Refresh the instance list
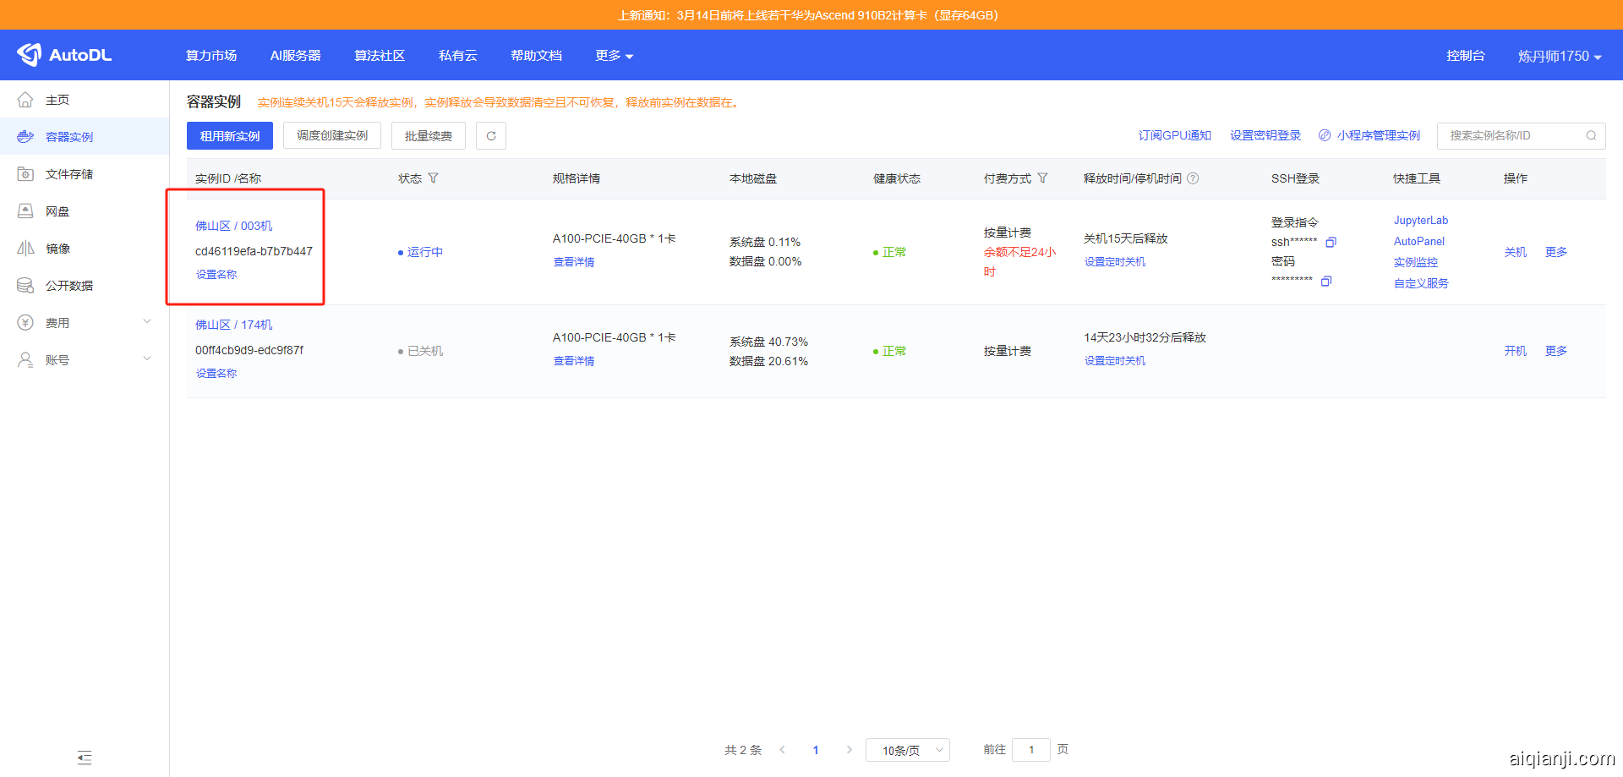This screenshot has width=1623, height=777. (x=490, y=135)
